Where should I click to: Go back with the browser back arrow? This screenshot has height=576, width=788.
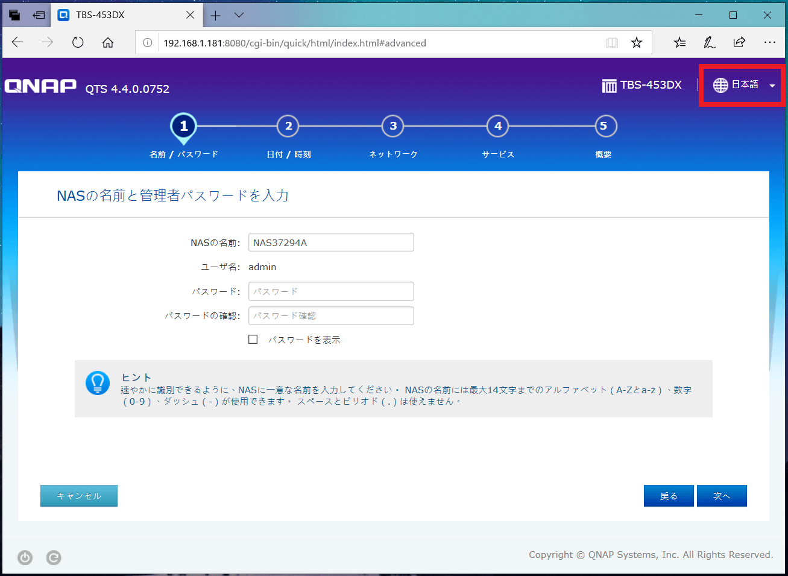(17, 42)
